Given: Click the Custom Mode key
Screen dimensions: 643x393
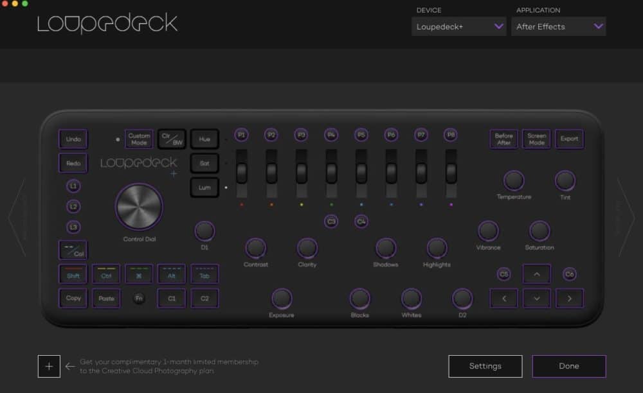Looking at the screenshot, I should 139,139.
